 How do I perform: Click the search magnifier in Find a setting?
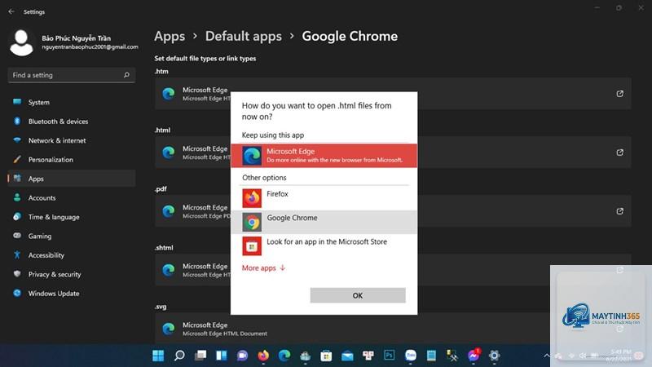click(126, 75)
